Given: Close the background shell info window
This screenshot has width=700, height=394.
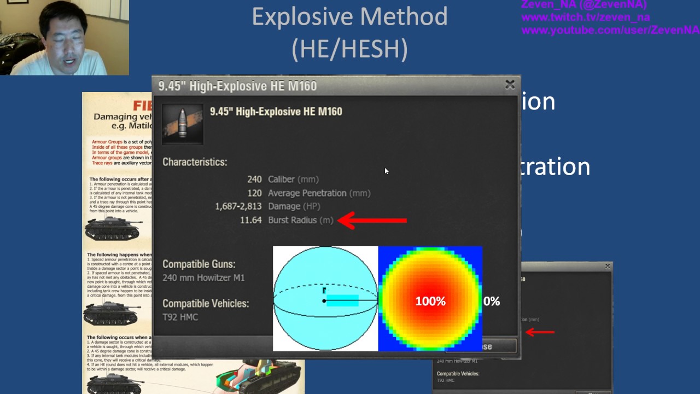Looking at the screenshot, I should 607,266.
